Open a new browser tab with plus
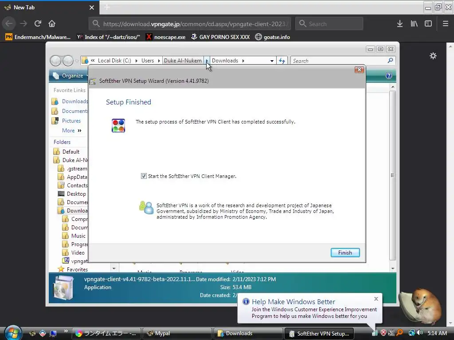This screenshot has width=454, height=340. click(x=107, y=8)
